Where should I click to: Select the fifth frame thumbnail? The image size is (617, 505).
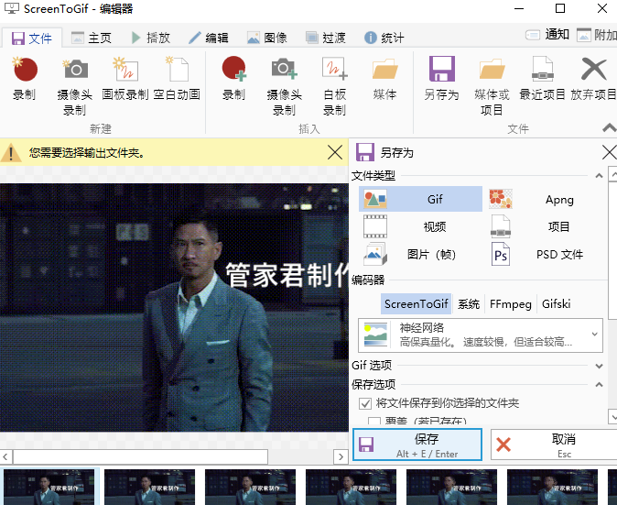coord(451,487)
